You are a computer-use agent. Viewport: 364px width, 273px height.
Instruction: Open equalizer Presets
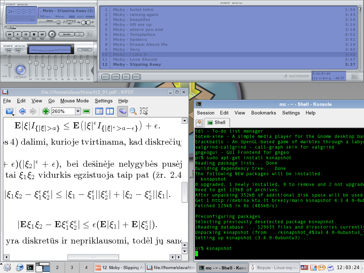pyautogui.click(x=85, y=50)
